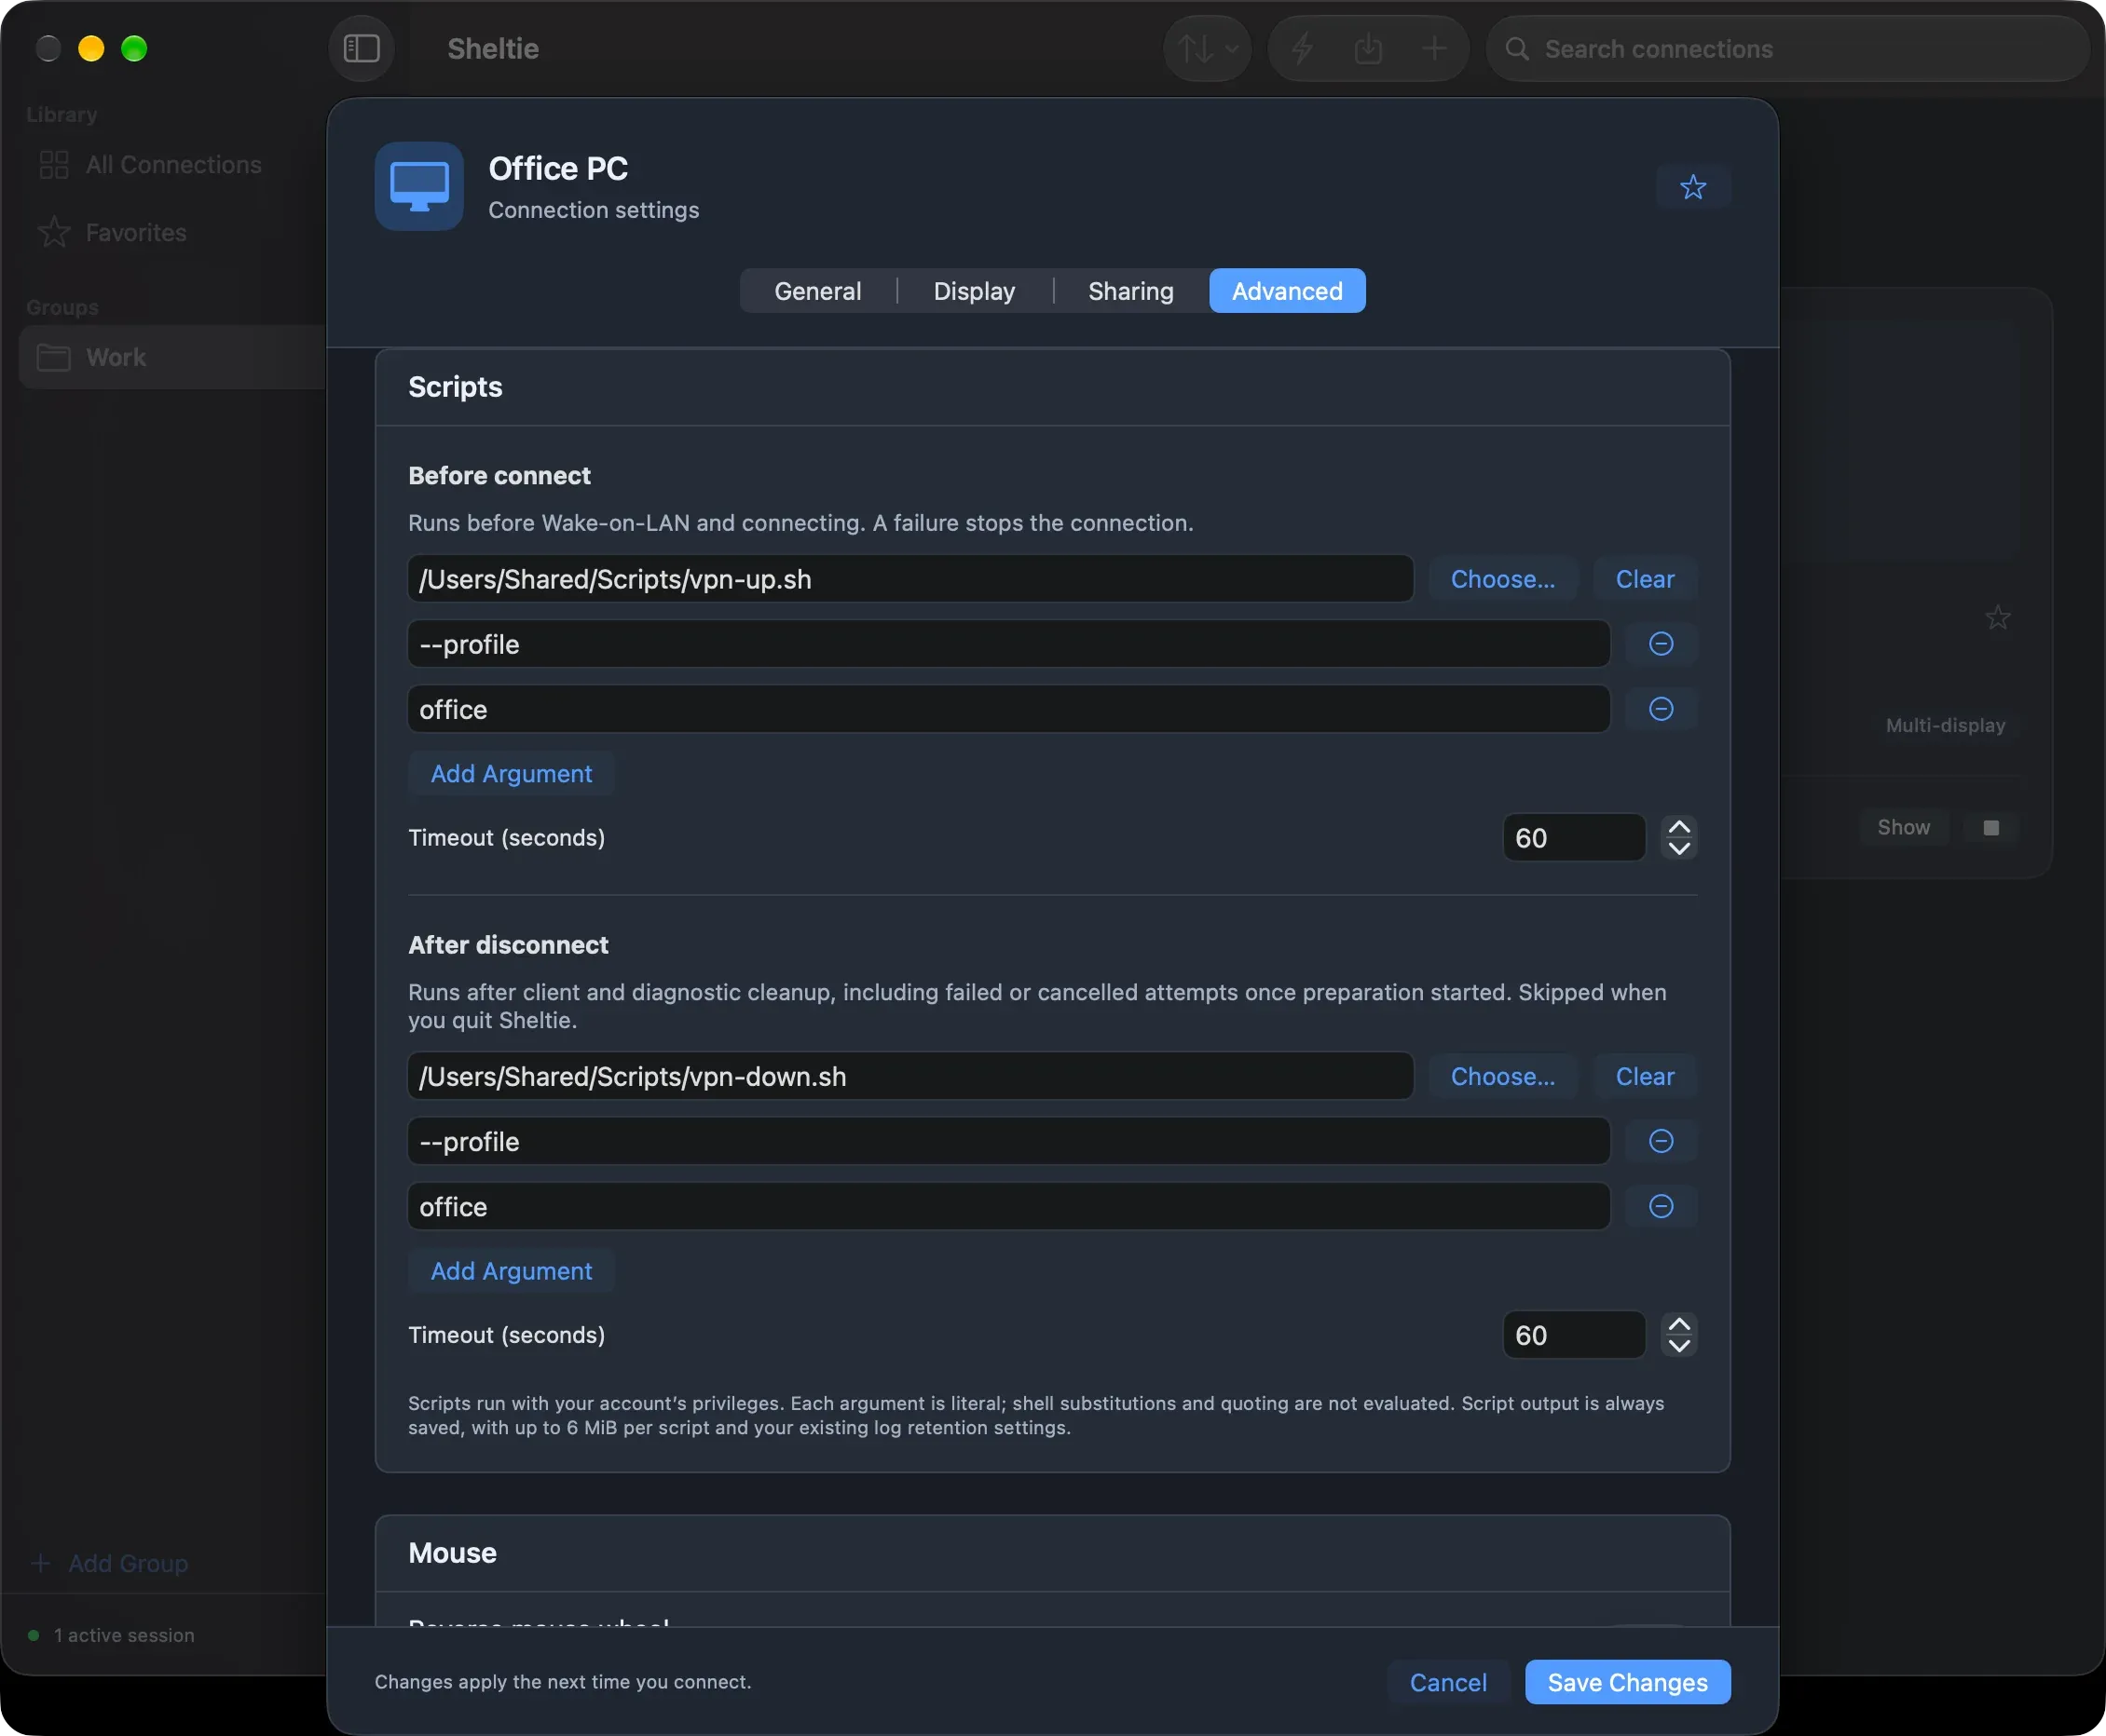Screen dimensions: 2106x1736
Task: Open the sort order dropdown in toolbar
Action: (x=1207, y=48)
